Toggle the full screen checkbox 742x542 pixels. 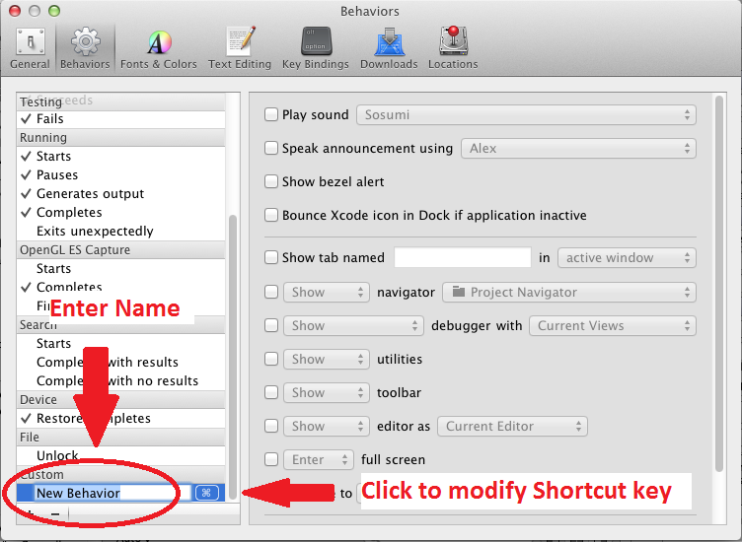(x=271, y=459)
